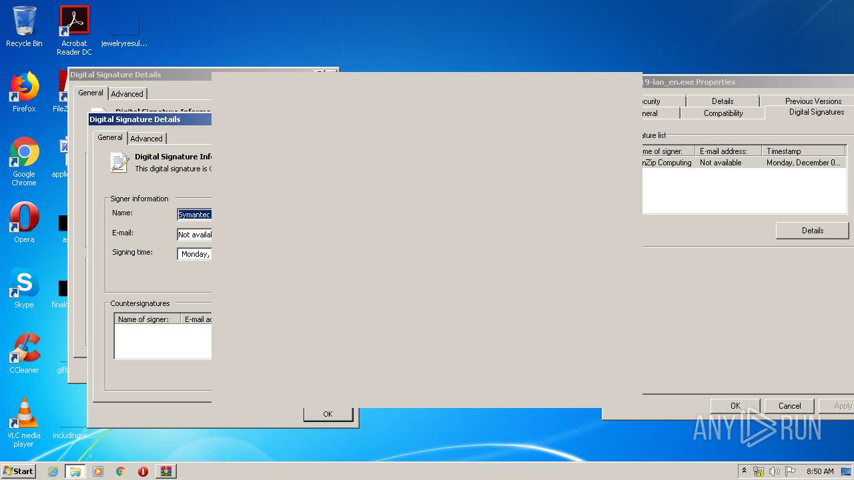Open network status tray icon
Image resolution: width=854 pixels, height=480 pixels.
[759, 471]
